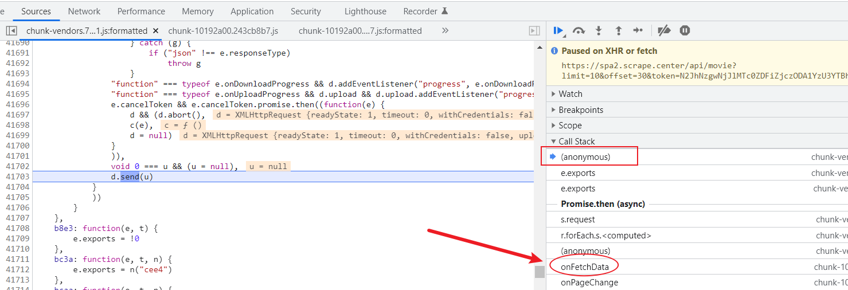Hide the file navigator pane
The image size is (848, 290).
(x=11, y=31)
